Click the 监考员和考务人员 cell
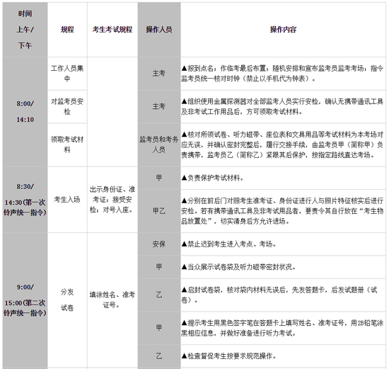This screenshot has height=369, width=389. click(159, 144)
